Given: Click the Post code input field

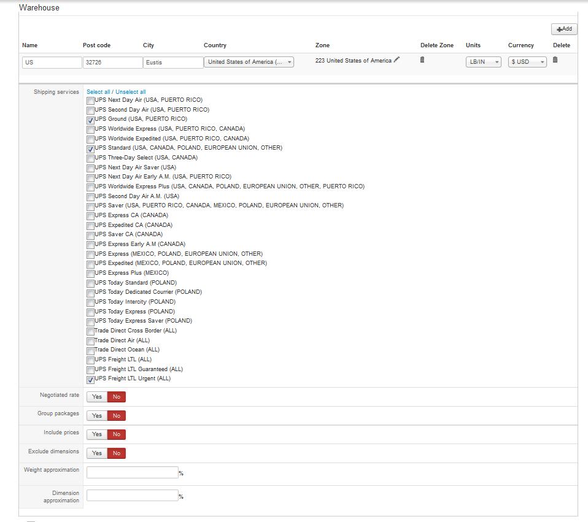Looking at the screenshot, I should 112,63.
